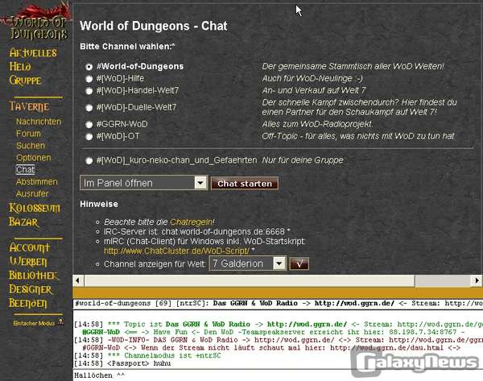Open the Chatregeln link
Viewport: 483px width, 381px height.
point(192,222)
